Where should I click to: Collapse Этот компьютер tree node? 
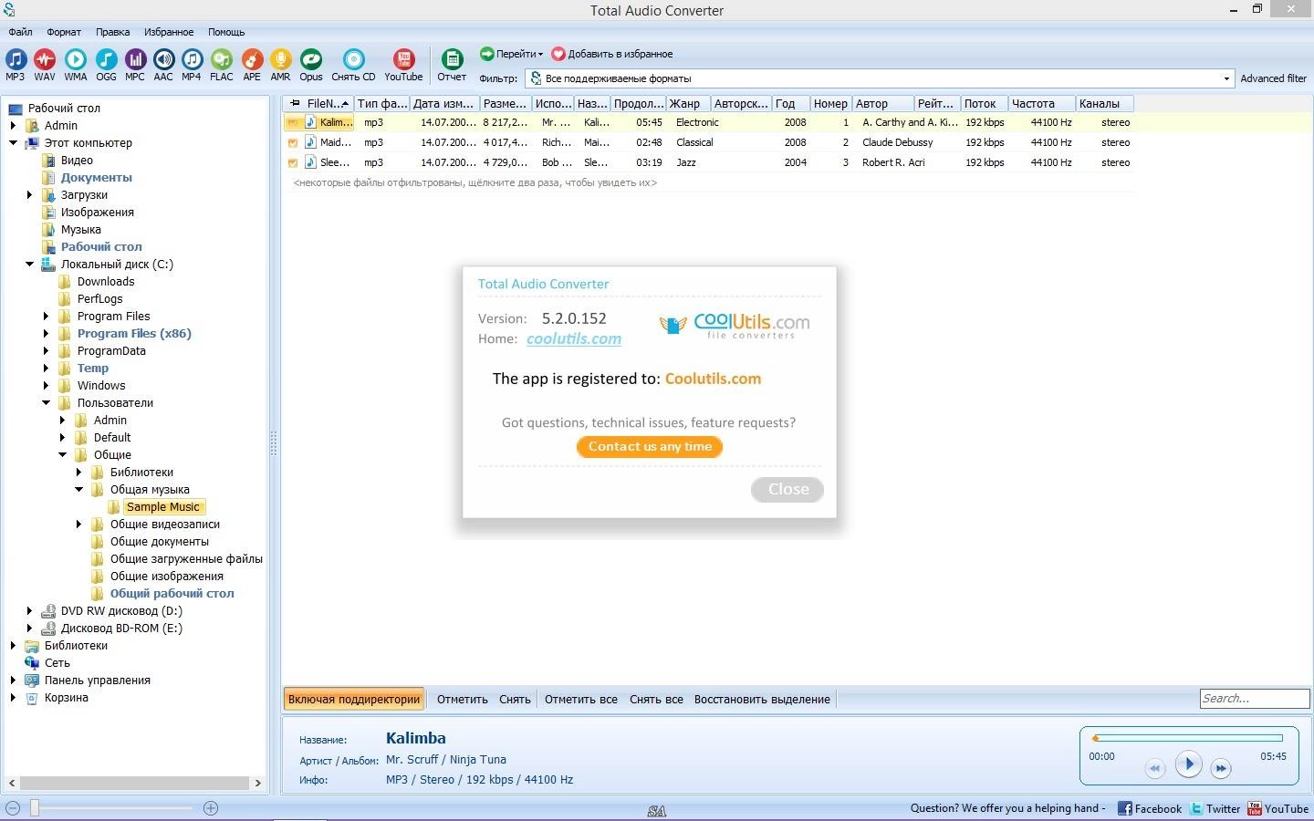click(x=13, y=143)
